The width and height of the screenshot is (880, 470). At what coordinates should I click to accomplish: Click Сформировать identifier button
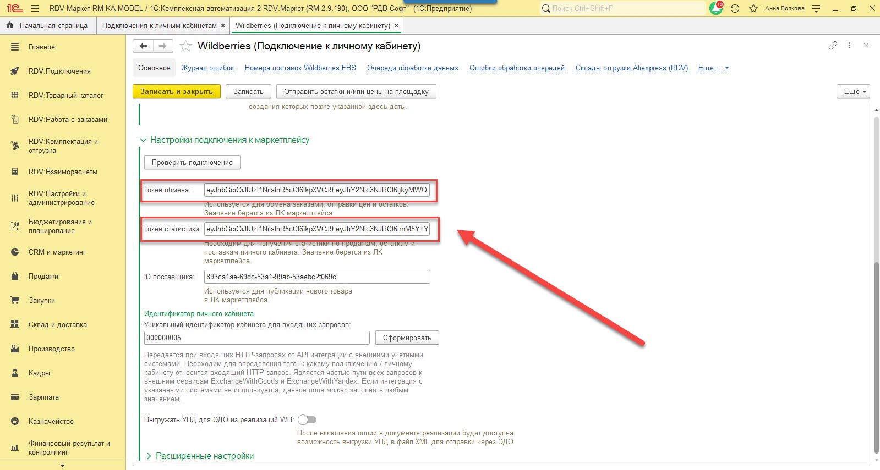(407, 338)
